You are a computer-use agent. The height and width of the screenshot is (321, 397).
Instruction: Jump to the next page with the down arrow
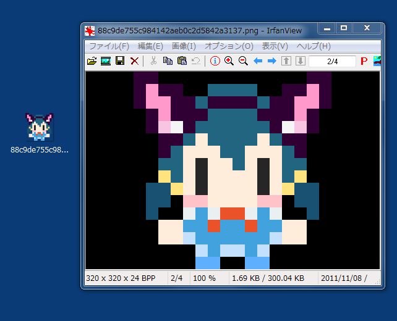(301, 61)
